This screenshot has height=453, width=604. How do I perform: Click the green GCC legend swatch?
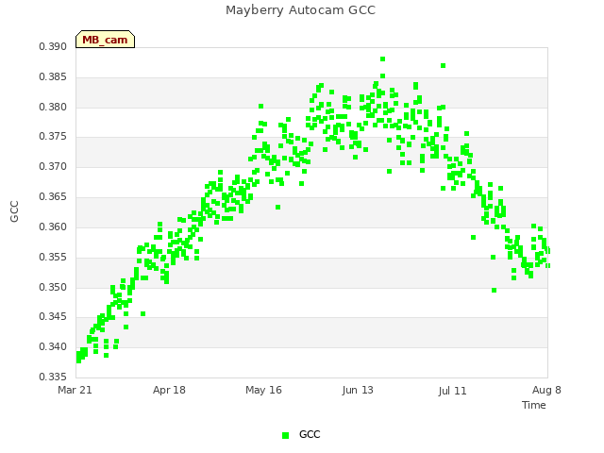[285, 435]
